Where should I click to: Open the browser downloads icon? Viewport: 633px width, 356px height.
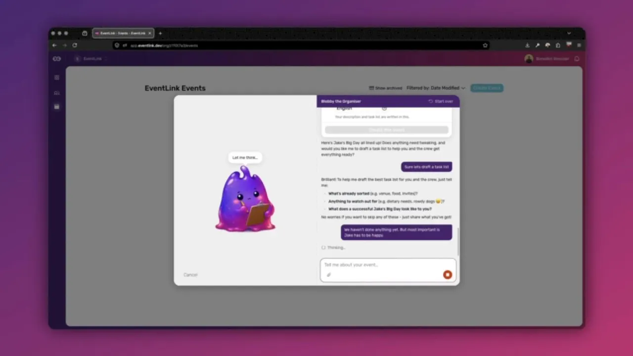click(x=527, y=45)
